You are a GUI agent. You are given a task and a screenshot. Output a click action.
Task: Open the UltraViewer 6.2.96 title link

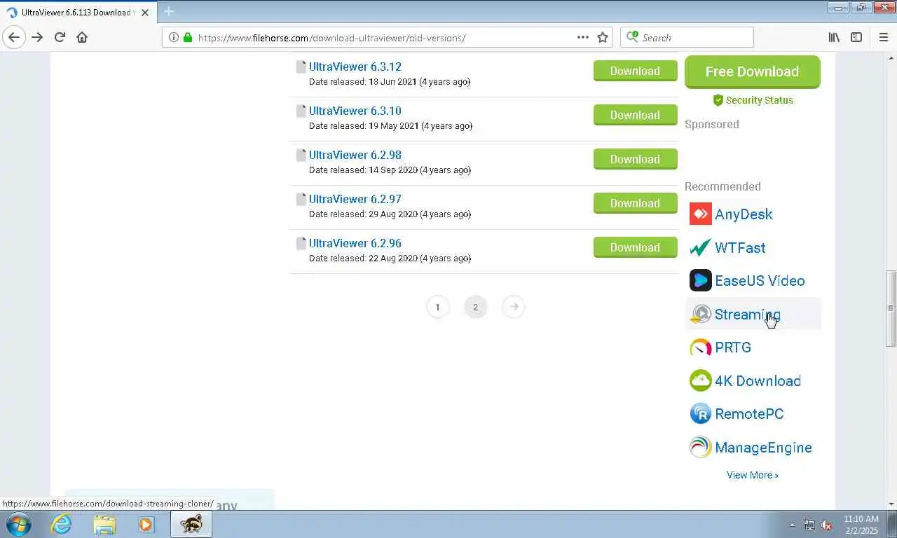(x=355, y=243)
